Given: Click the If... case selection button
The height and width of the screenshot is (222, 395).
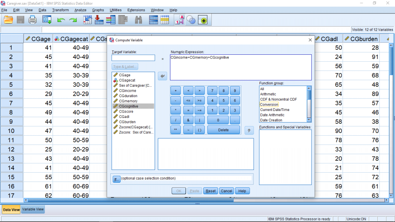Looking at the screenshot, I should click(x=116, y=179).
